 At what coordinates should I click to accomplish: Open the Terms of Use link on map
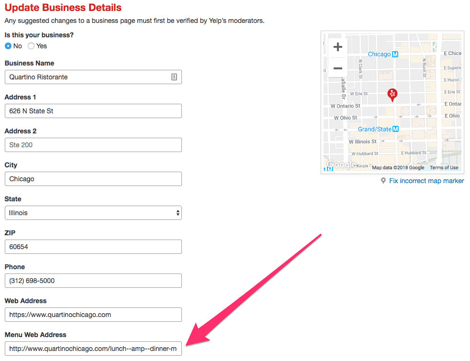point(444,167)
